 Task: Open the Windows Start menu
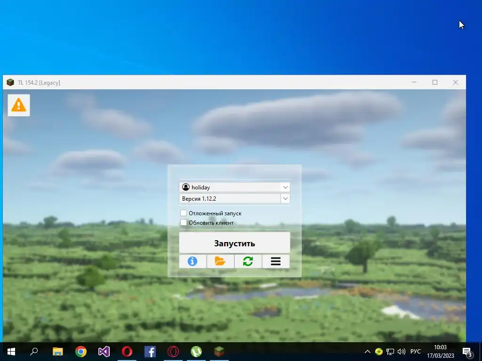pos(11,352)
